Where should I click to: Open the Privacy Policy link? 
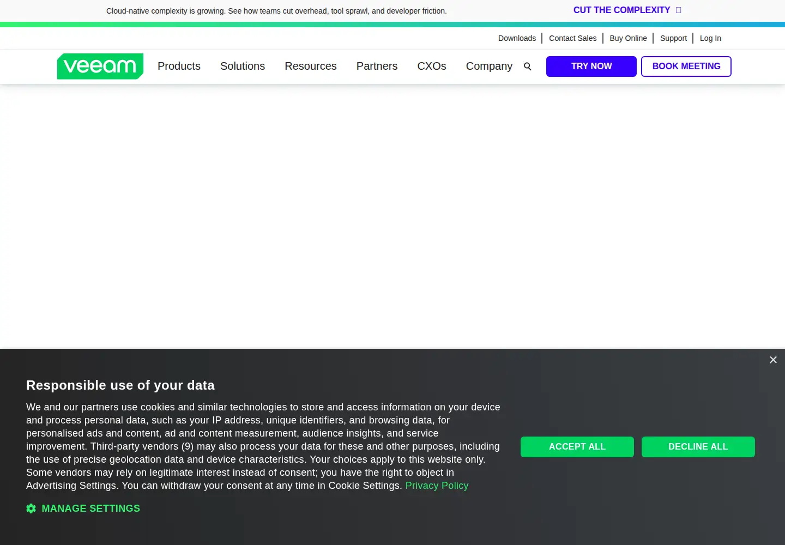tap(437, 486)
